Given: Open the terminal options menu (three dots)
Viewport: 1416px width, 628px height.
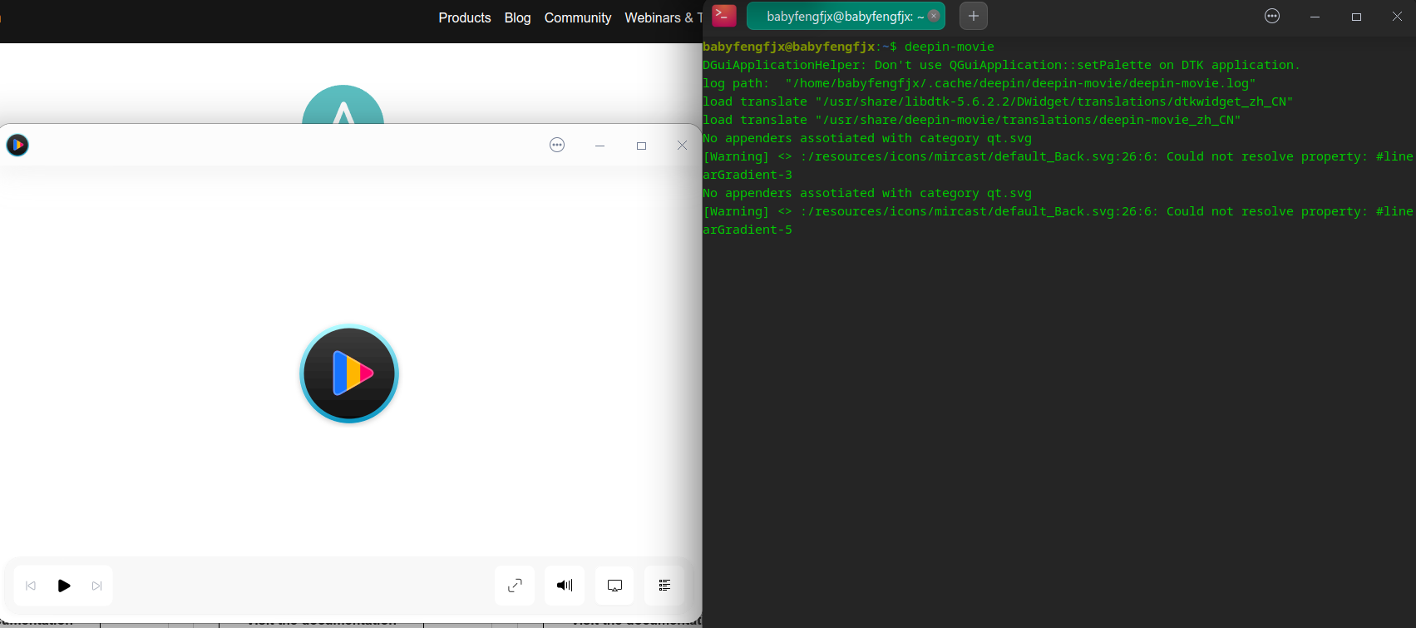Looking at the screenshot, I should pyautogui.click(x=1272, y=16).
